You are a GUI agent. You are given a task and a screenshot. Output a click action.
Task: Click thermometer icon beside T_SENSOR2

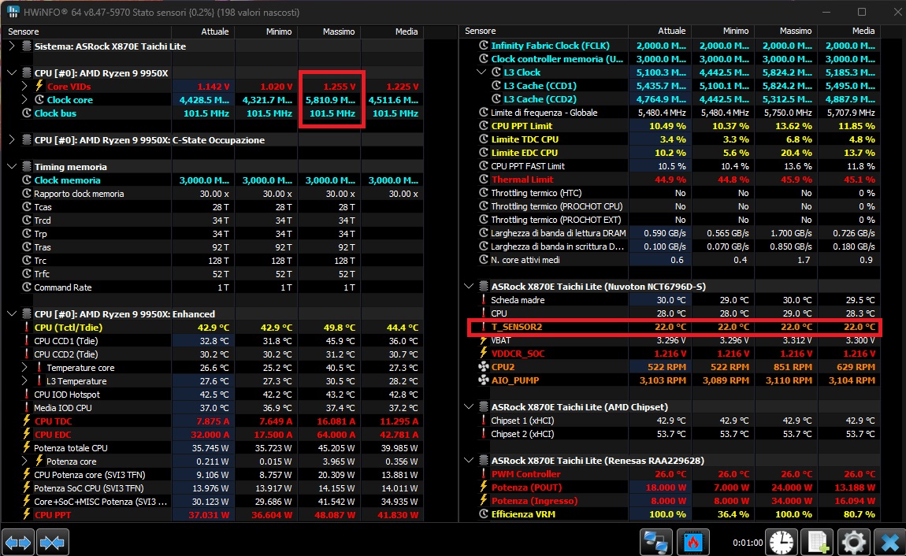(x=484, y=327)
